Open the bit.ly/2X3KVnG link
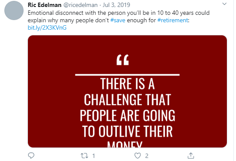This screenshot has width=236, height=161. (x=47, y=28)
